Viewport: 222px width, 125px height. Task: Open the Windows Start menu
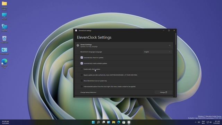pyautogui.click(x=93, y=122)
